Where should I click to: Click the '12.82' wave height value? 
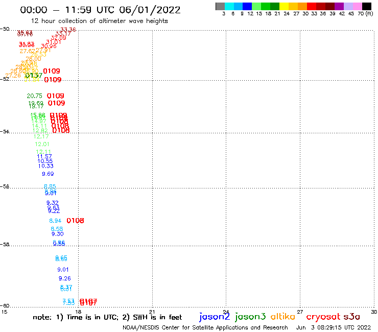[40, 130]
